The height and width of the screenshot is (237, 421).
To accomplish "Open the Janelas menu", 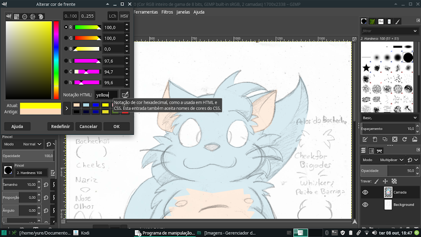I will click(x=183, y=12).
